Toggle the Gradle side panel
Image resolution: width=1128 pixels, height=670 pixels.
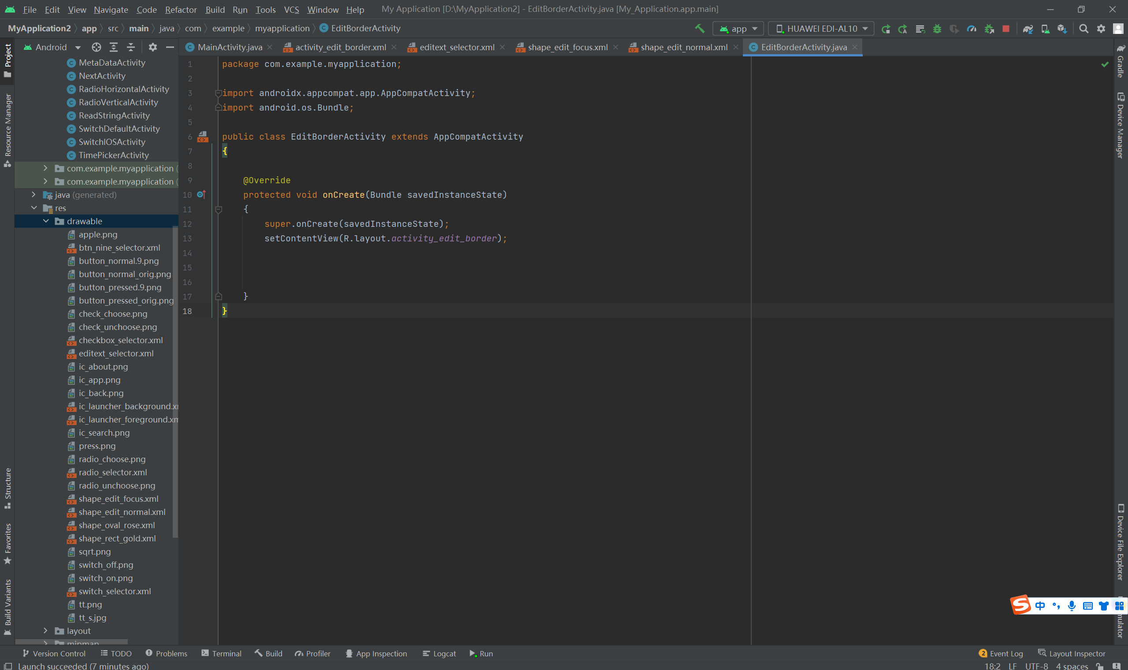click(x=1121, y=61)
